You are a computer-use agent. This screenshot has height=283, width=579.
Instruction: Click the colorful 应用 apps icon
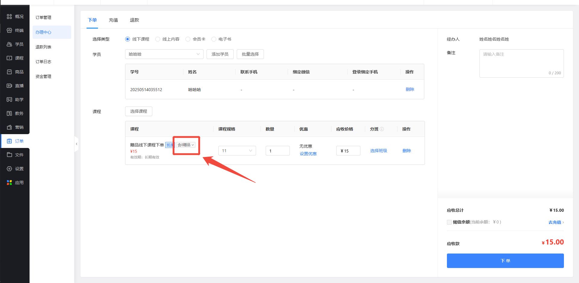9,183
